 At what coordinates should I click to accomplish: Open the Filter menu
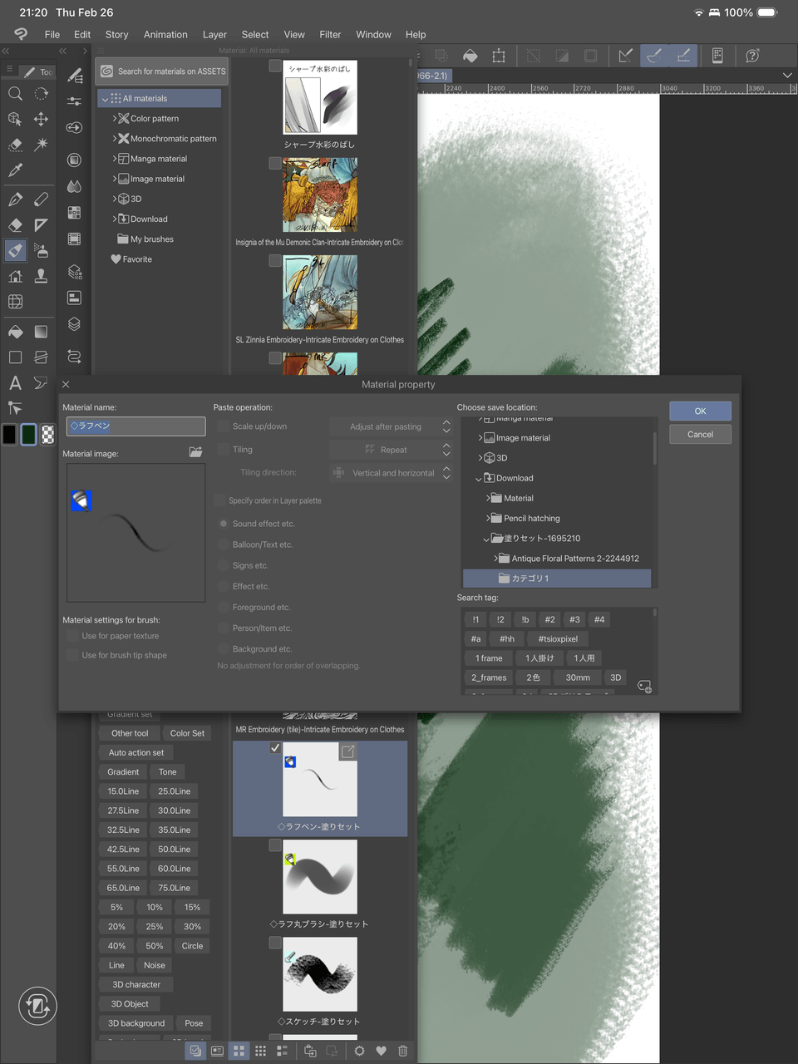pos(330,34)
